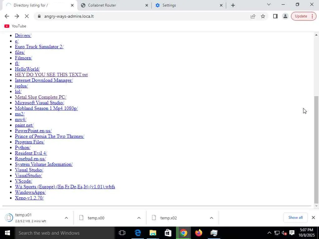Viewport: 319px width, 239px height.
Task: Open the Filmora/ directory link
Action: click(x=23, y=58)
